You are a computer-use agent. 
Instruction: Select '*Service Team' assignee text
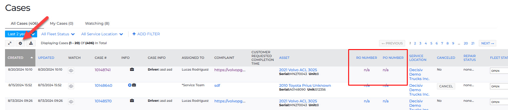(x=193, y=85)
